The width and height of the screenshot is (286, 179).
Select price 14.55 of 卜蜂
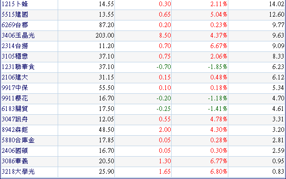point(107,4)
